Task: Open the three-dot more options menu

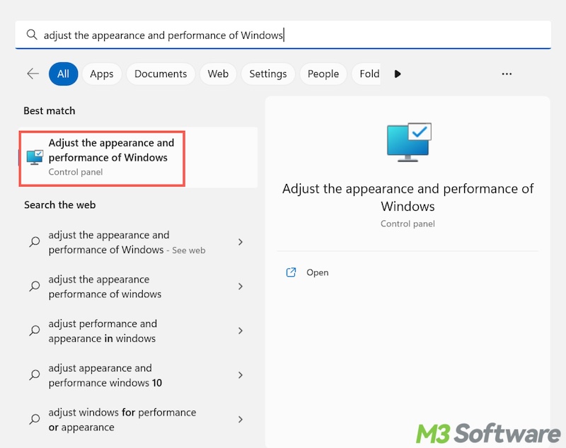Action: (x=506, y=74)
